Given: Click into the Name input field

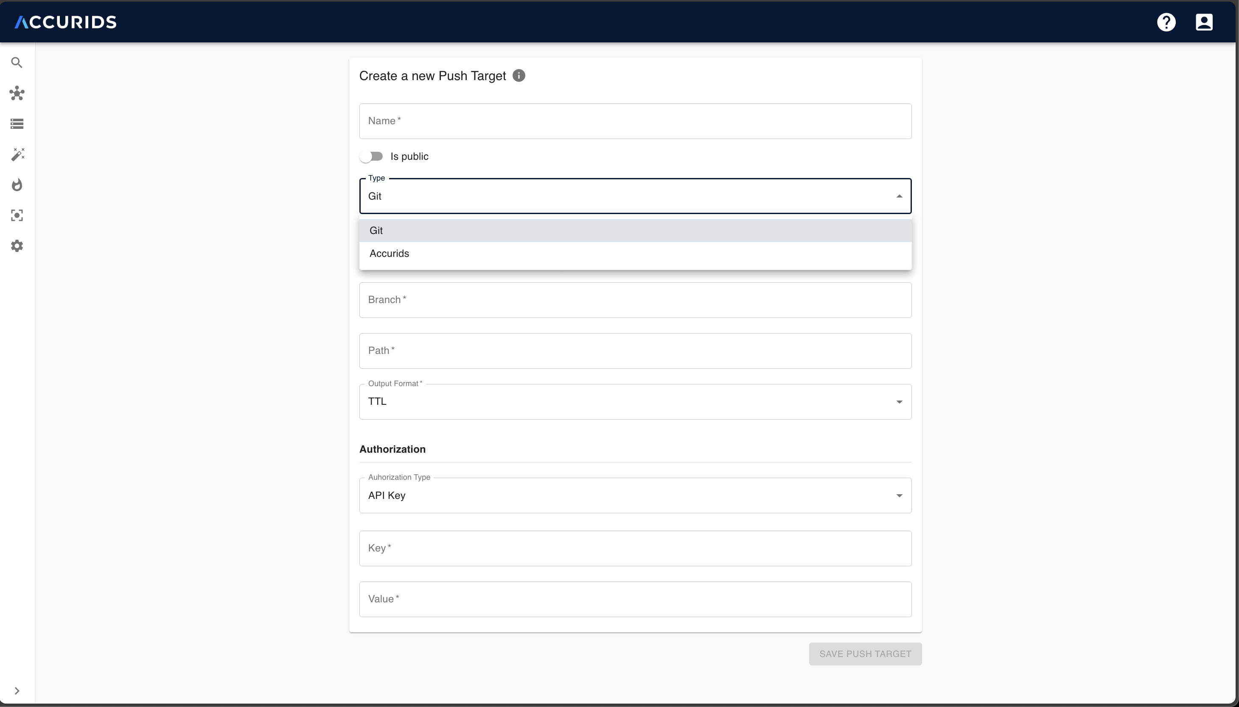Looking at the screenshot, I should [x=635, y=121].
